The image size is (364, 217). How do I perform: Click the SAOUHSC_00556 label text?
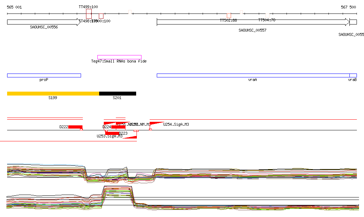coord(44,27)
